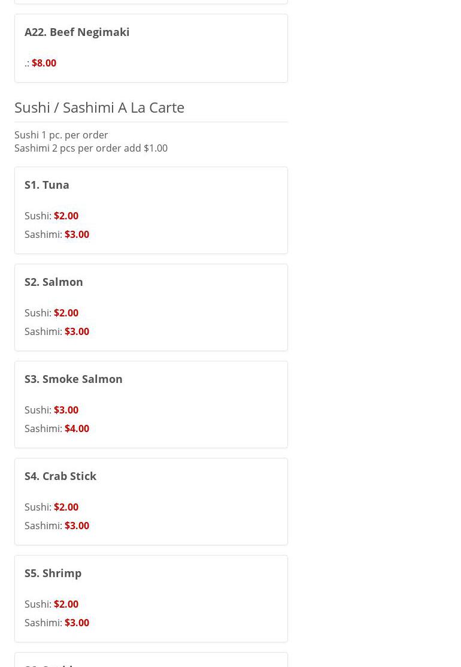Select Smoke Salmon Sashimi at $4.00
This screenshot has width=461, height=667.
pyautogui.click(x=77, y=428)
